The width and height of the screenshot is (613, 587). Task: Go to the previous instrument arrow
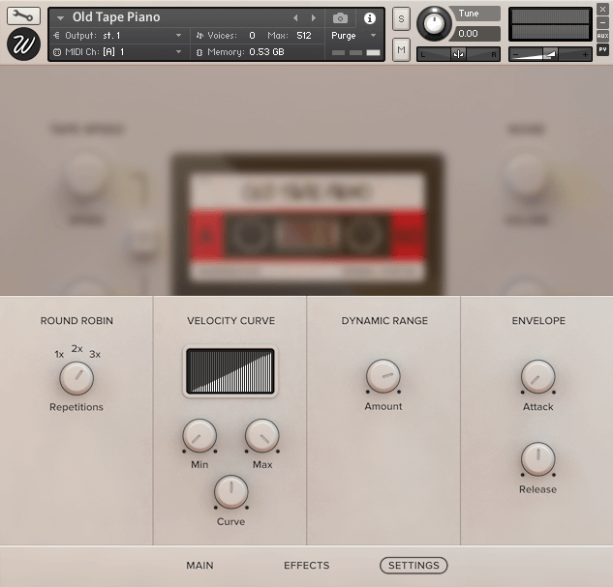[295, 18]
